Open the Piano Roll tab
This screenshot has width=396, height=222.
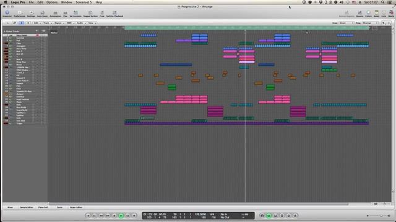[43, 207]
